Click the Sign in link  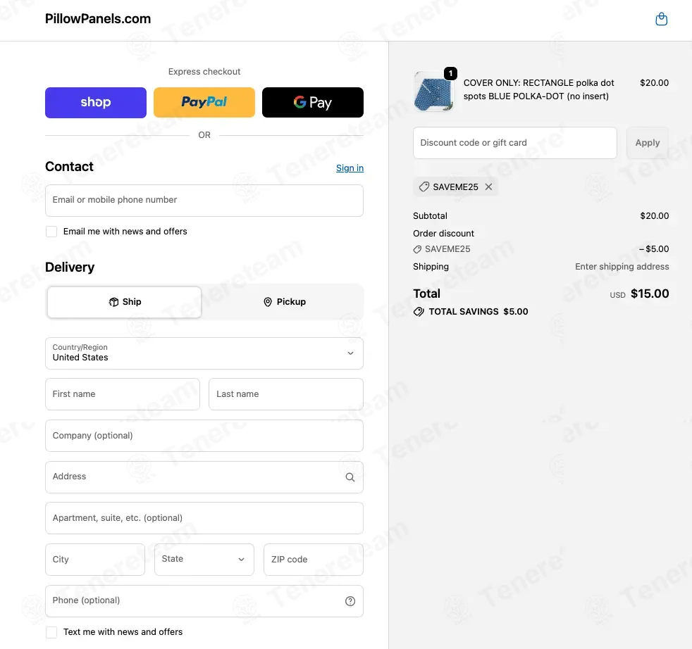(350, 168)
